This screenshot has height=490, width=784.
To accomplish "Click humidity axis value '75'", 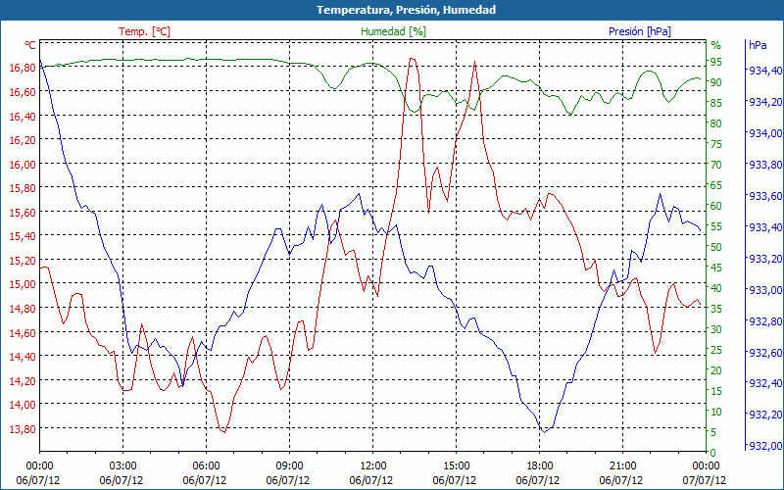I will point(716,144).
